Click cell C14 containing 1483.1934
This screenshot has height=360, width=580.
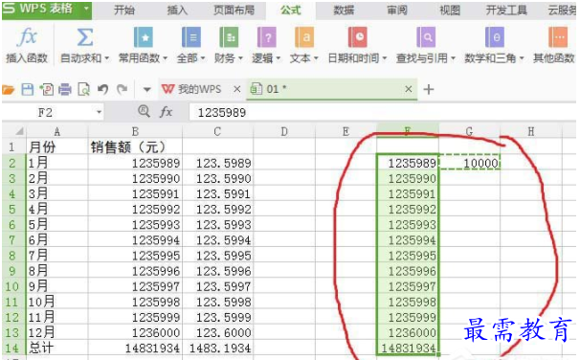click(218, 348)
